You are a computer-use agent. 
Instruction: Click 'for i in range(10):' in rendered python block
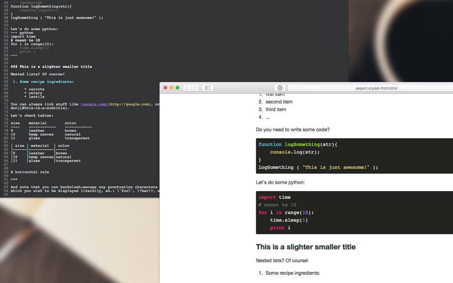286,212
